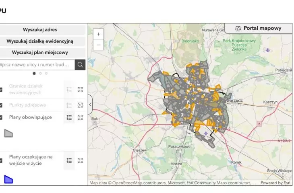
Task: Click the Puszczykowo label on map
Action: tap(179, 147)
